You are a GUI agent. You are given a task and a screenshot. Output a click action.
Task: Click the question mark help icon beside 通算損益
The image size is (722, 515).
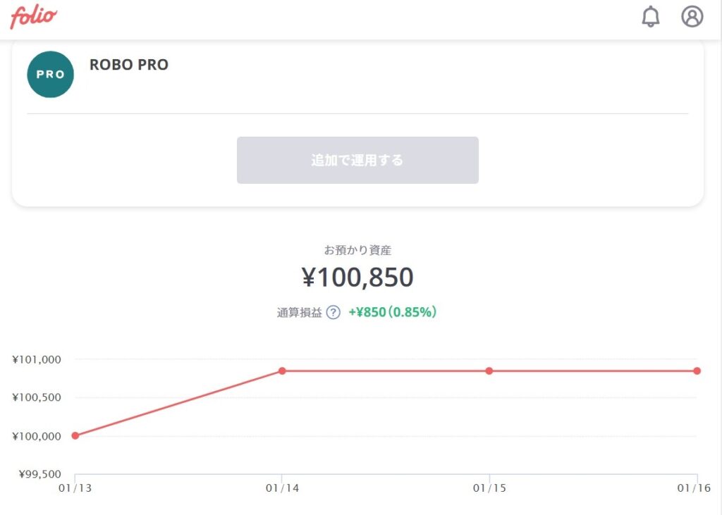(x=333, y=313)
